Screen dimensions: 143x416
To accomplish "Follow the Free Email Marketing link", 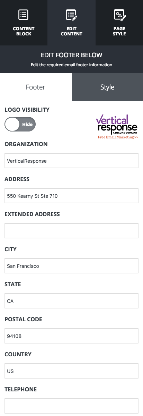I will [x=118, y=137].
